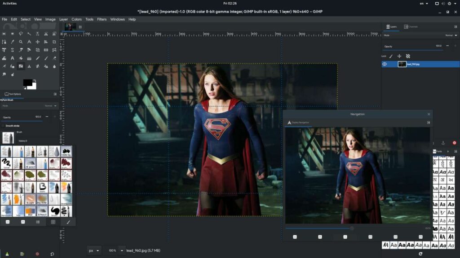Select the Flip tool
460x258 pixels.
46,50
